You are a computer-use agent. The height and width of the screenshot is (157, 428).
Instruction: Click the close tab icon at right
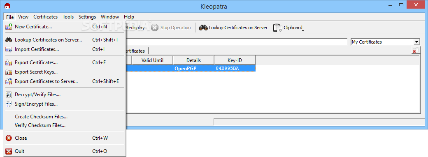pos(416,50)
